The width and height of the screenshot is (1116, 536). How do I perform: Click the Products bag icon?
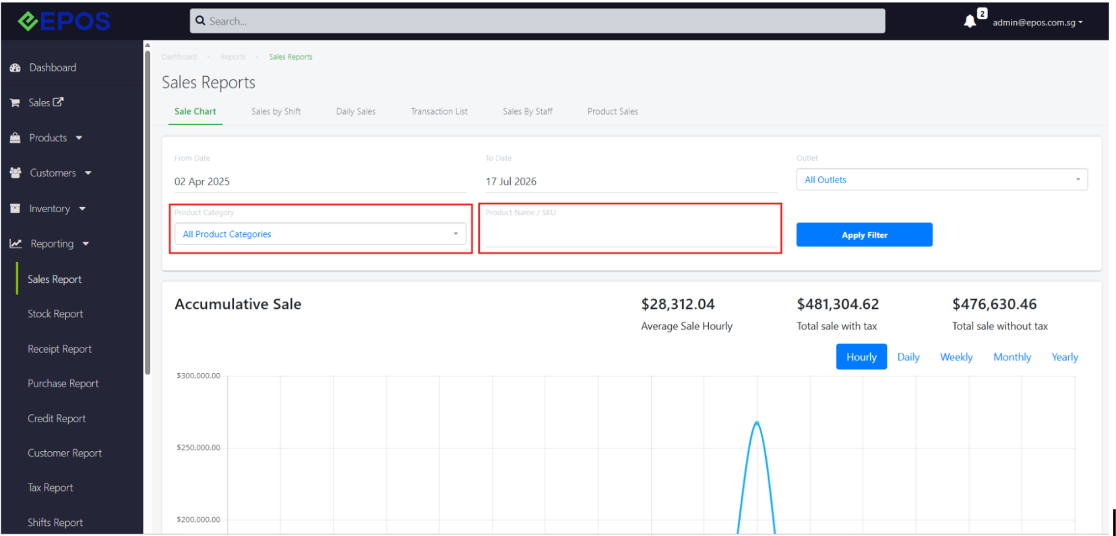[15, 138]
